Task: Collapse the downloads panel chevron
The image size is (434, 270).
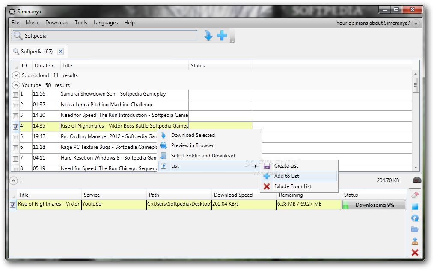Action: point(13,181)
